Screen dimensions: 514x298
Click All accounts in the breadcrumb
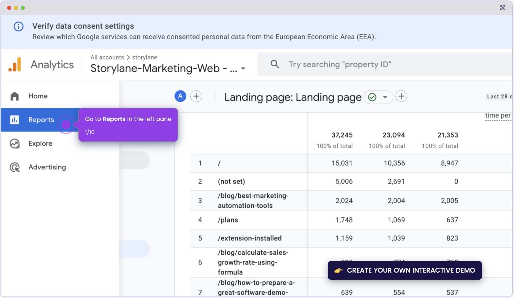pos(107,57)
